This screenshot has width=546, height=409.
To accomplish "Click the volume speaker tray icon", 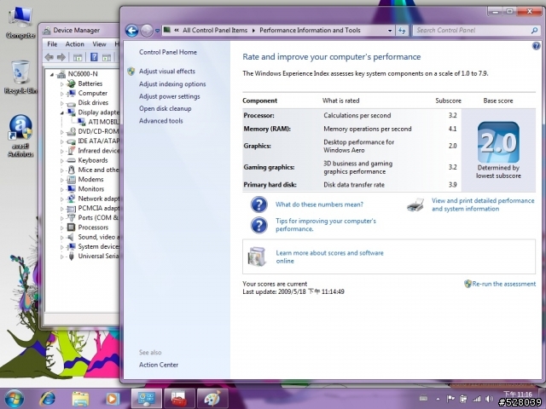I will click(x=489, y=399).
